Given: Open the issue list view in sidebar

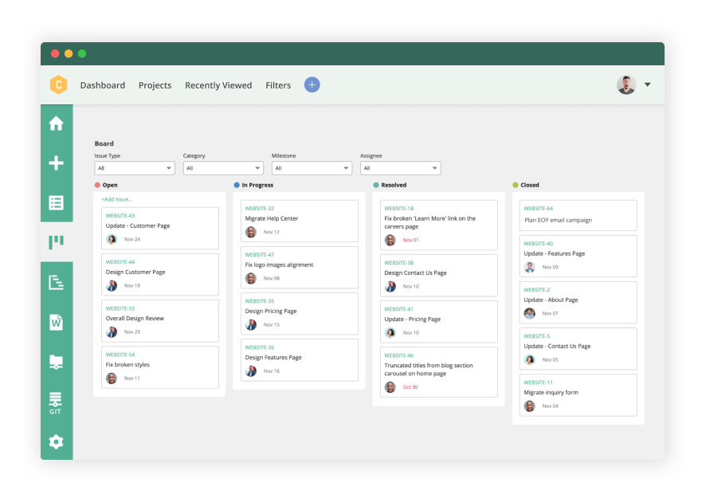Looking at the screenshot, I should 56,202.
